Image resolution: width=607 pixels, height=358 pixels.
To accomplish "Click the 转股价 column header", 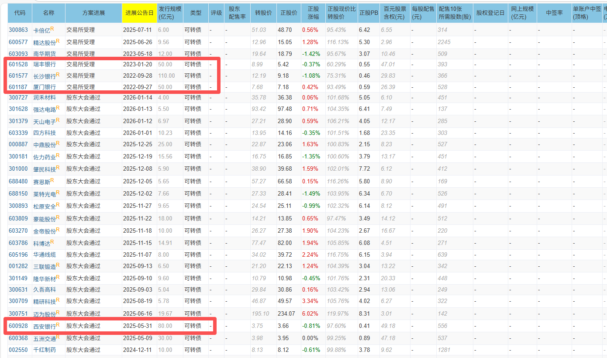I will [x=264, y=13].
